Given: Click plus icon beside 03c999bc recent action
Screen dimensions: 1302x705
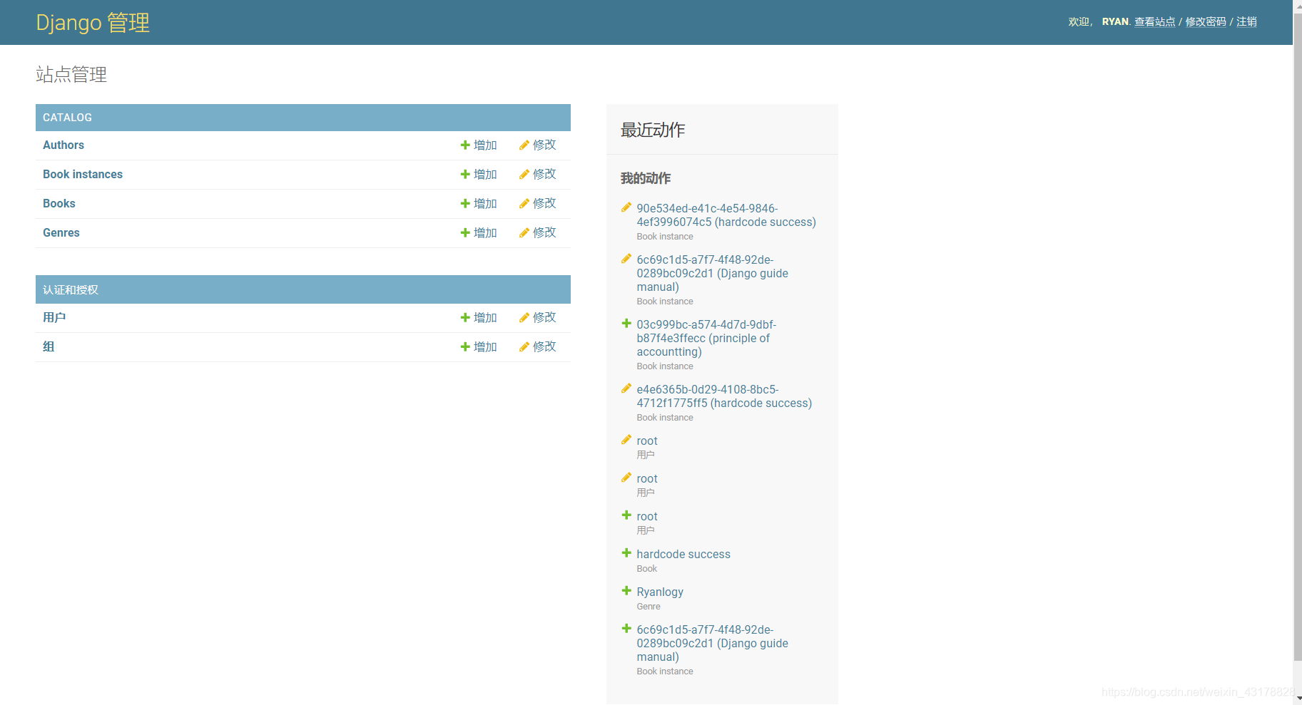Looking at the screenshot, I should 626,324.
